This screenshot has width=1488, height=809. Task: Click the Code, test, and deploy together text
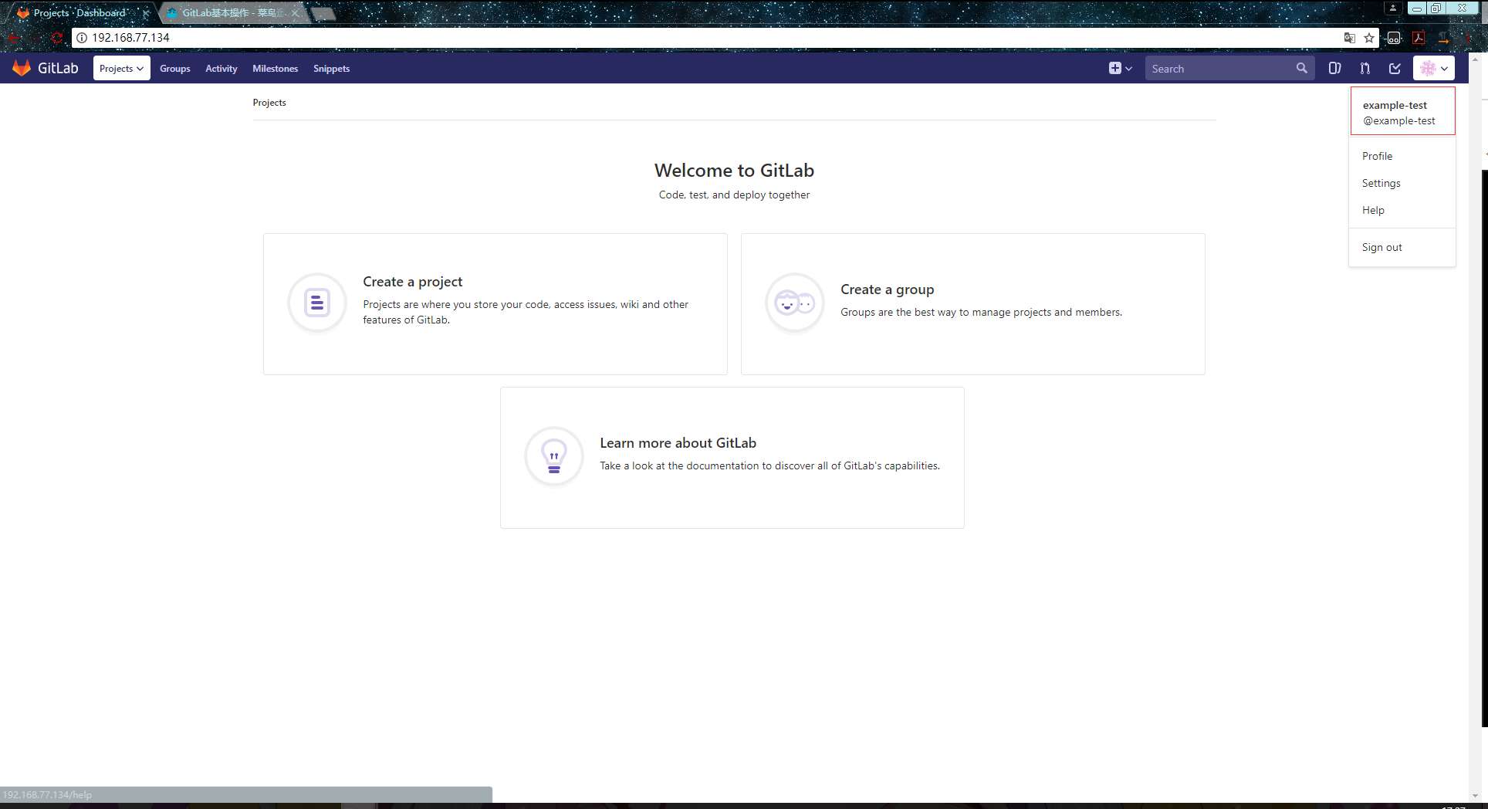pyautogui.click(x=734, y=195)
